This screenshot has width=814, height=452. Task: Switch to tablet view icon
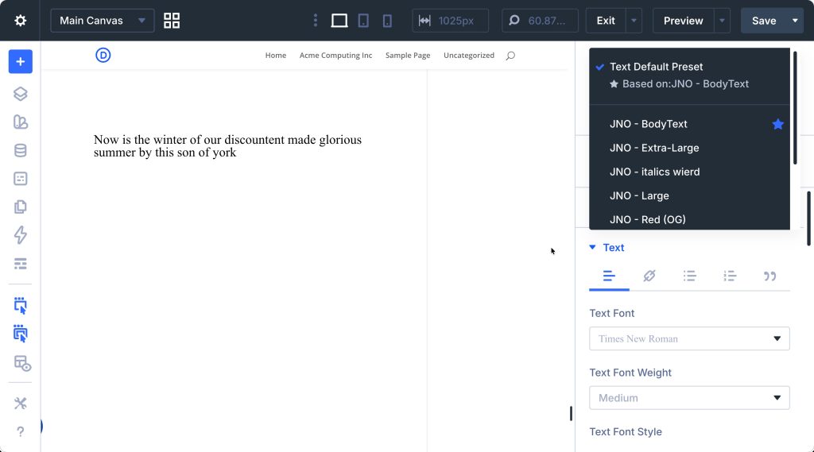tap(363, 21)
